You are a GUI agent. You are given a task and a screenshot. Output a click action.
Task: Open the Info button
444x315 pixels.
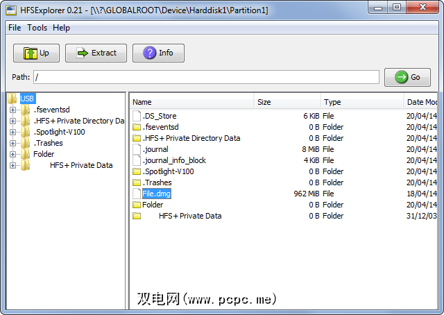(x=158, y=53)
